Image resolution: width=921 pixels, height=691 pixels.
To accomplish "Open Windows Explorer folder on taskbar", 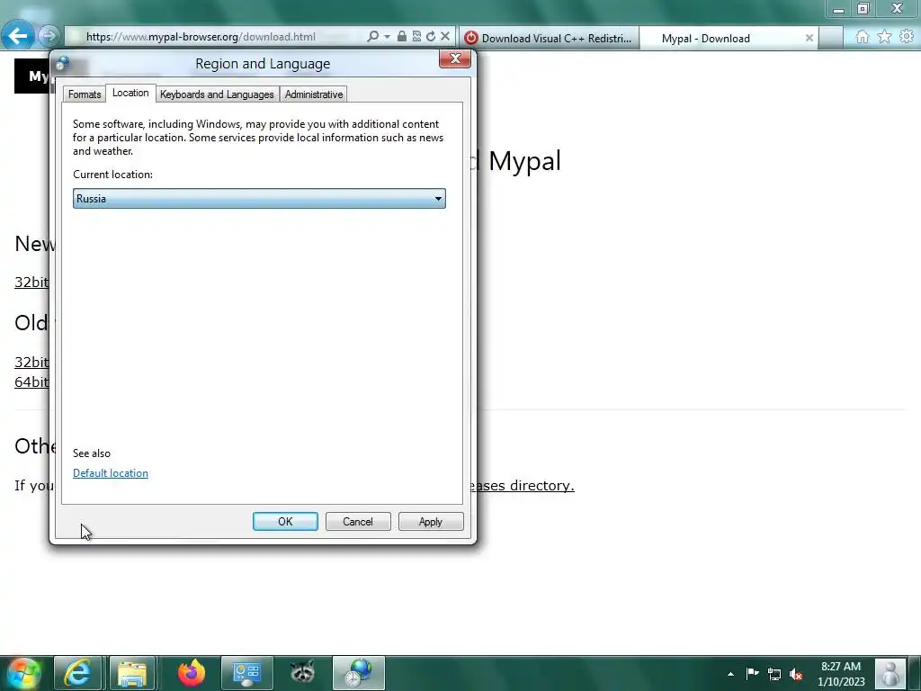I will point(132,673).
